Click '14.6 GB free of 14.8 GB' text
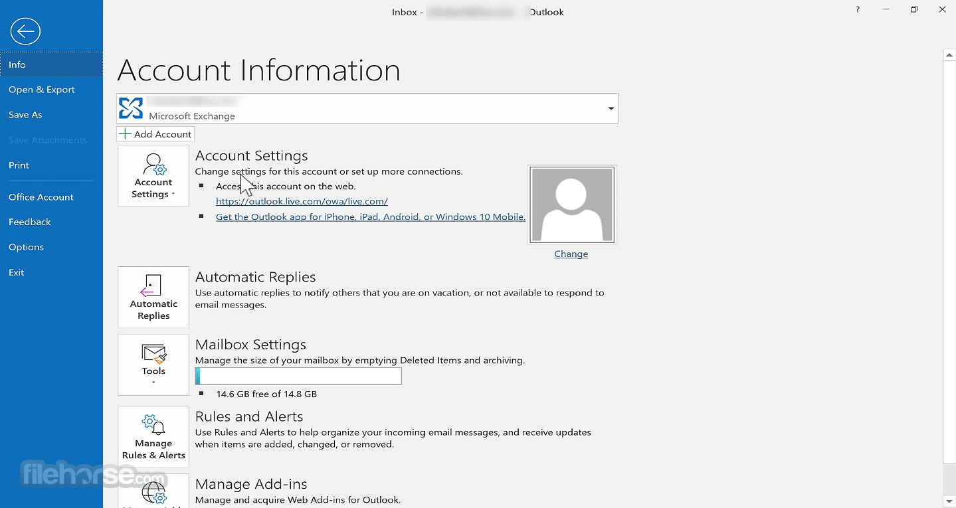956x508 pixels. coord(266,394)
